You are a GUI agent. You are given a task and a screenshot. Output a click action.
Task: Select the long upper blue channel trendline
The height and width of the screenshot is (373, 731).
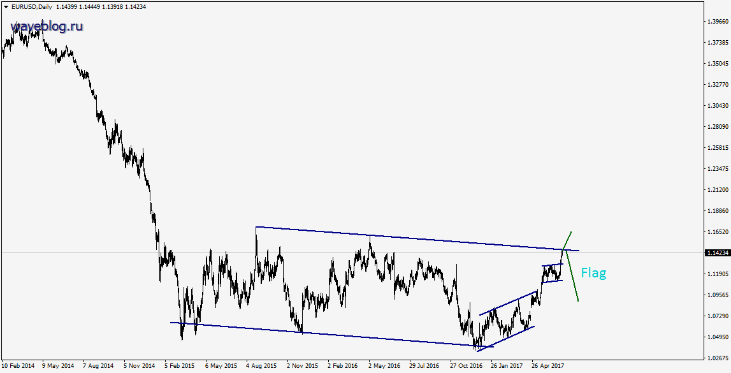point(417,238)
